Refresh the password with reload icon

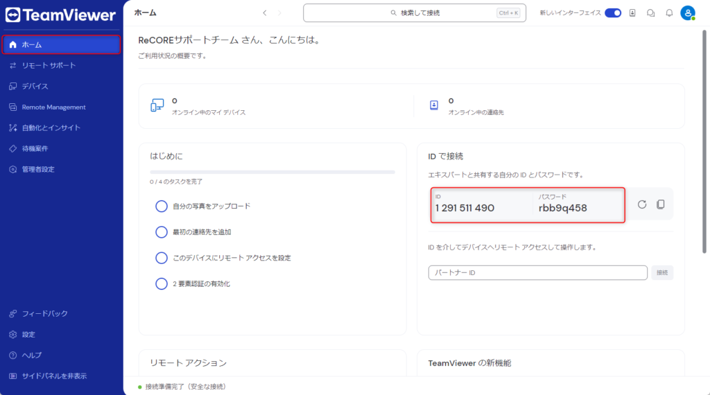coord(641,204)
